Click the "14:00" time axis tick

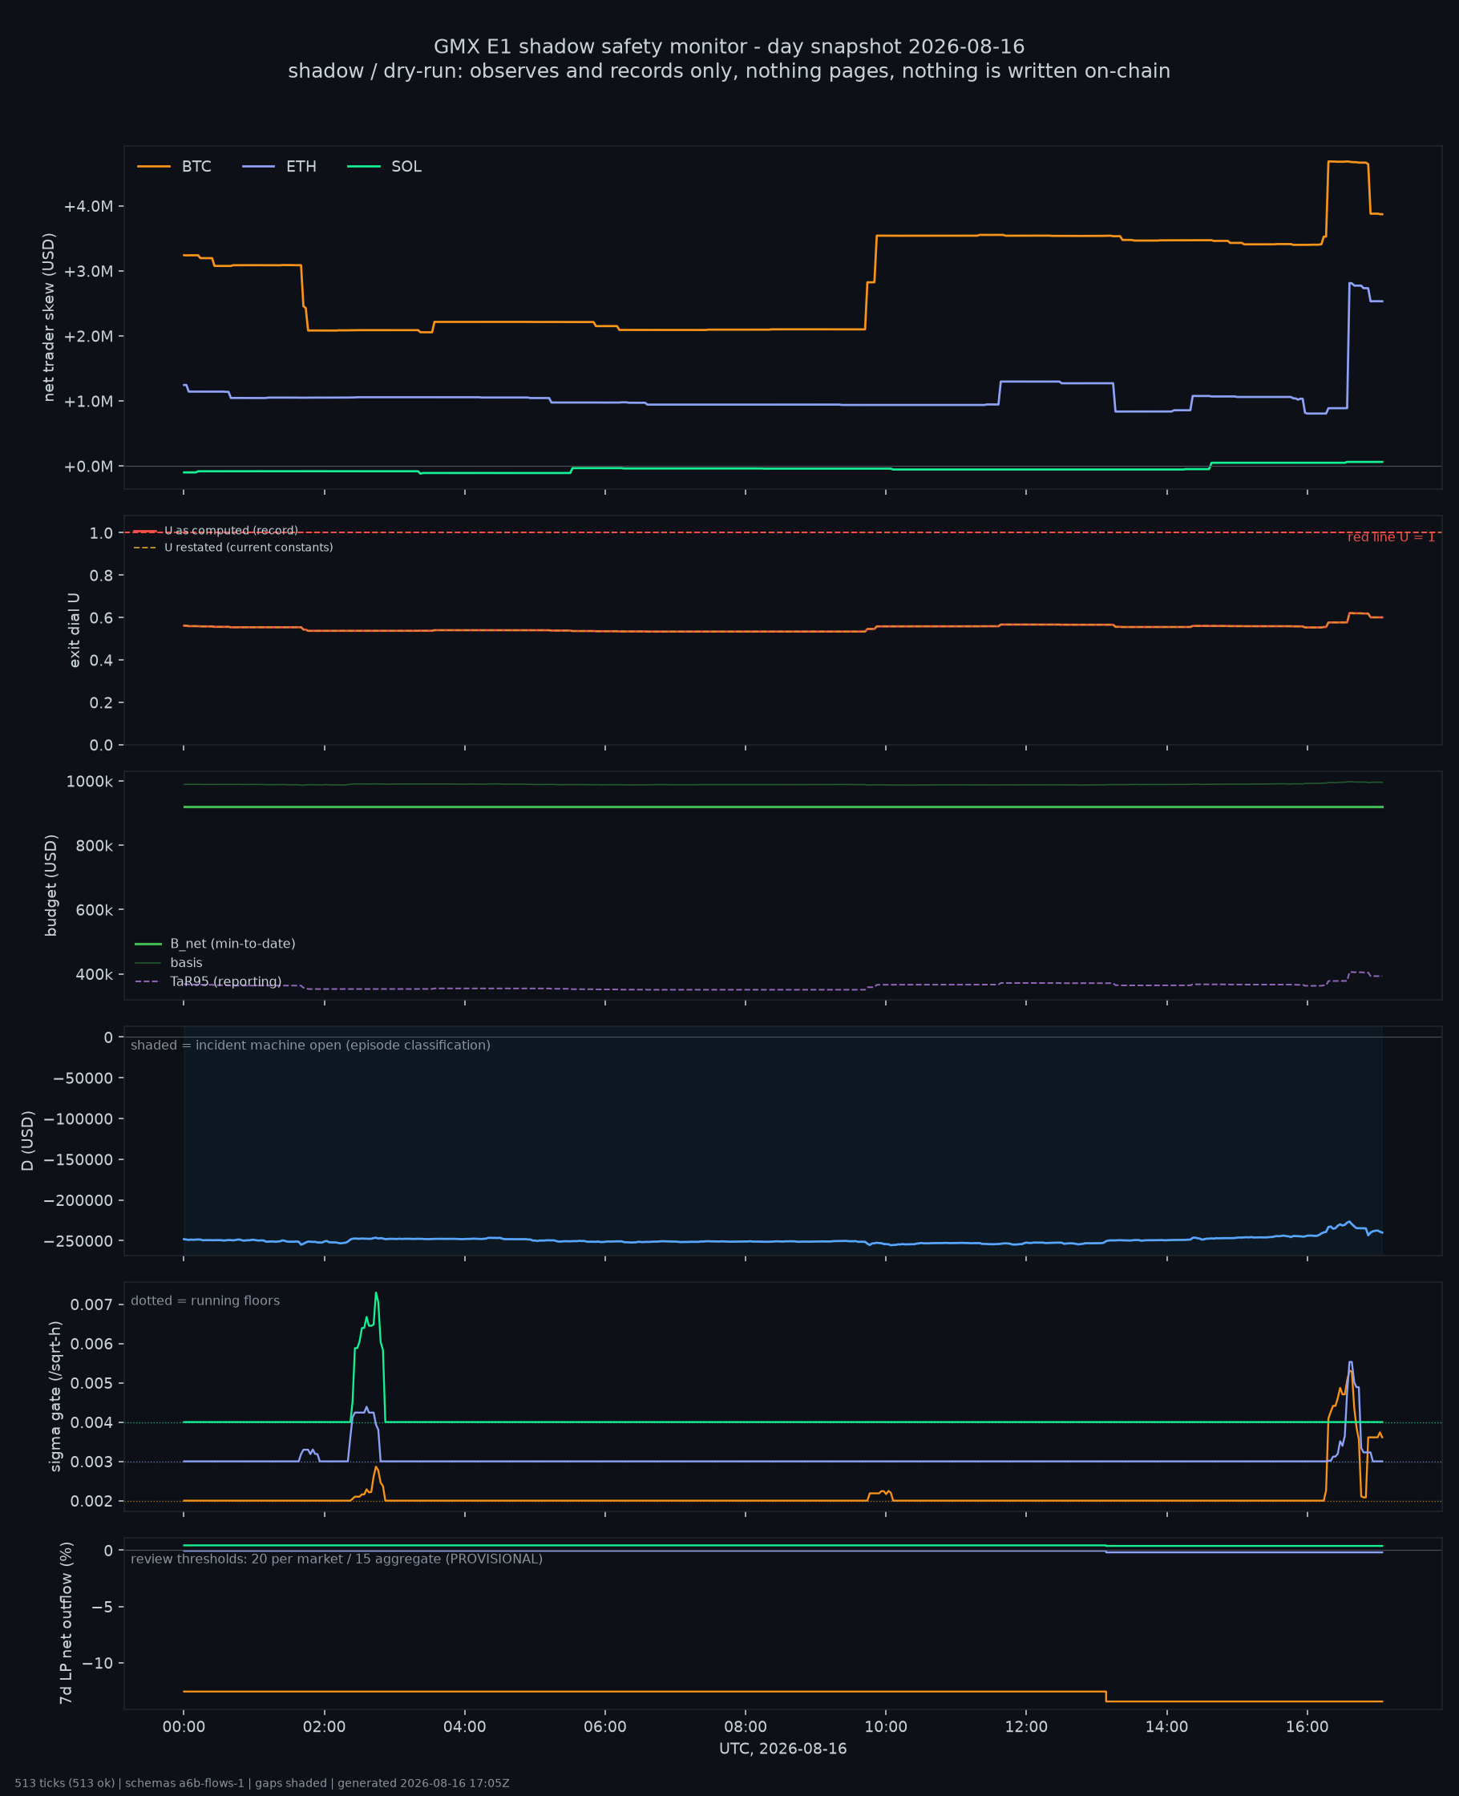click(x=1166, y=1727)
